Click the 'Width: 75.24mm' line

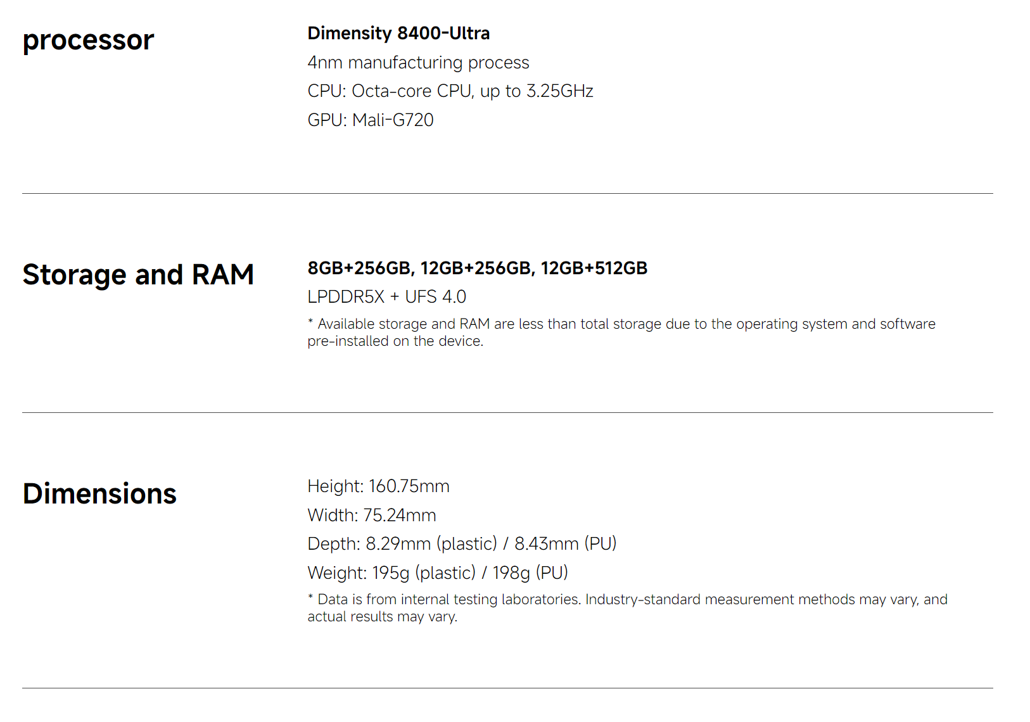(372, 516)
